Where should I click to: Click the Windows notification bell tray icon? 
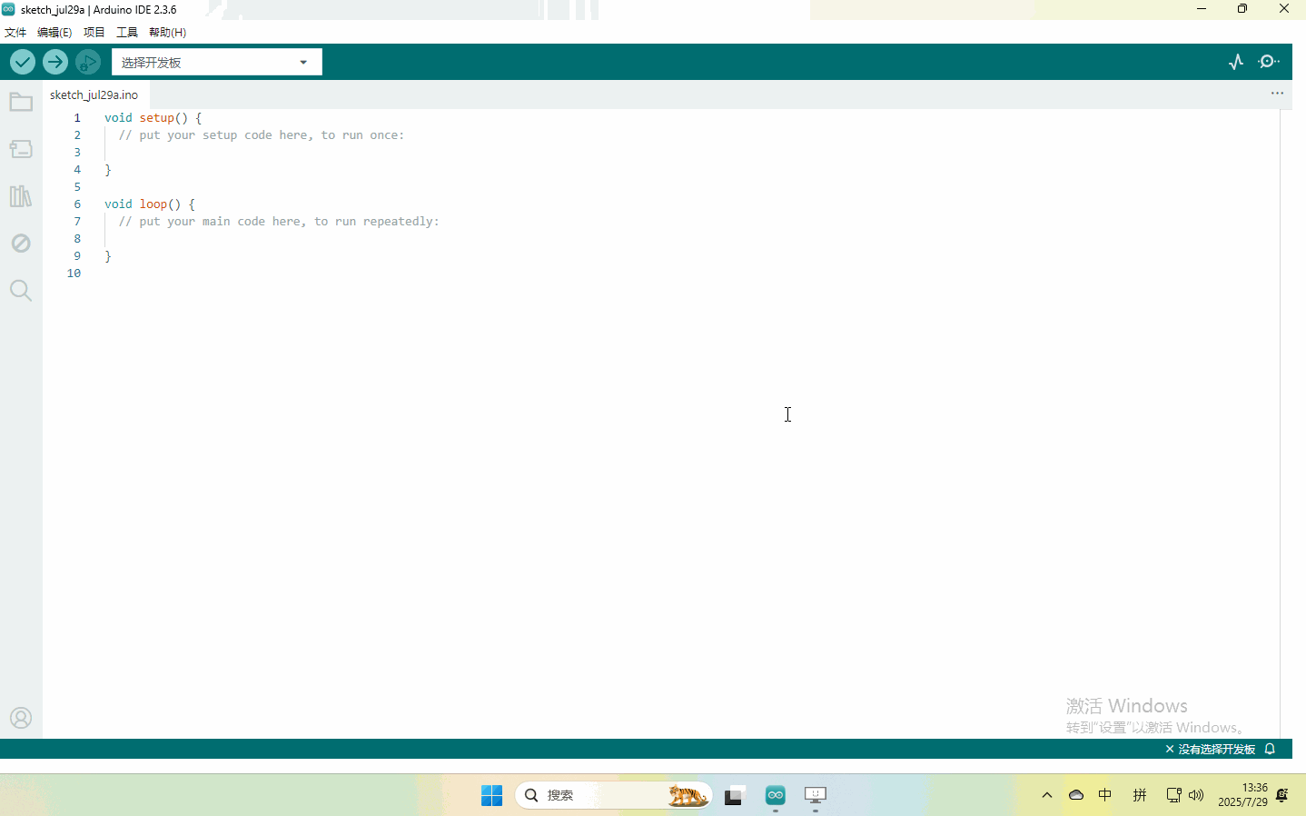coord(1282,795)
